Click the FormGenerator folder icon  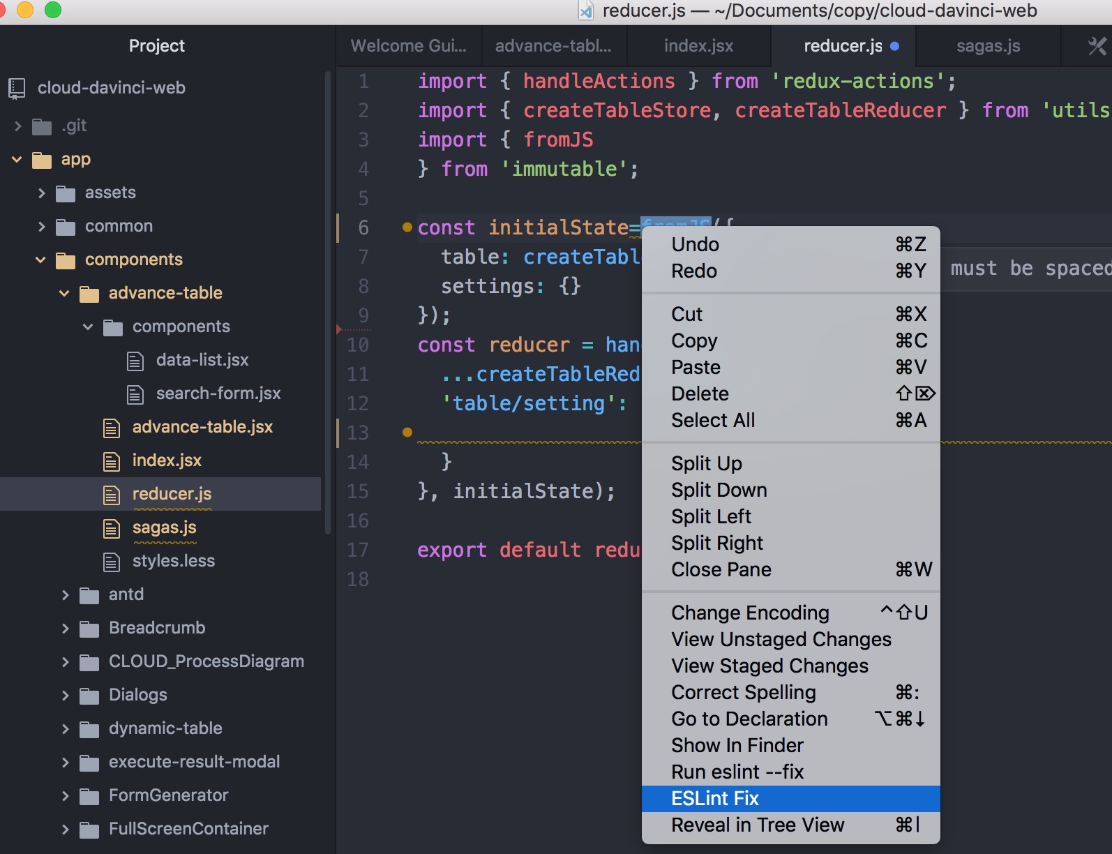point(89,796)
